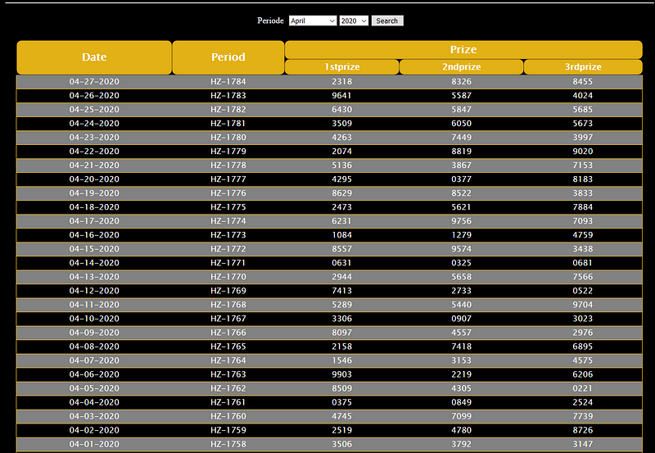Select period cell HZ-1762
The width and height of the screenshot is (655, 453).
tap(228, 388)
